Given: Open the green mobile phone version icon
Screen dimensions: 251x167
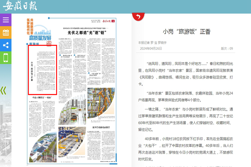Looking at the screenshot, I should (6, 58).
